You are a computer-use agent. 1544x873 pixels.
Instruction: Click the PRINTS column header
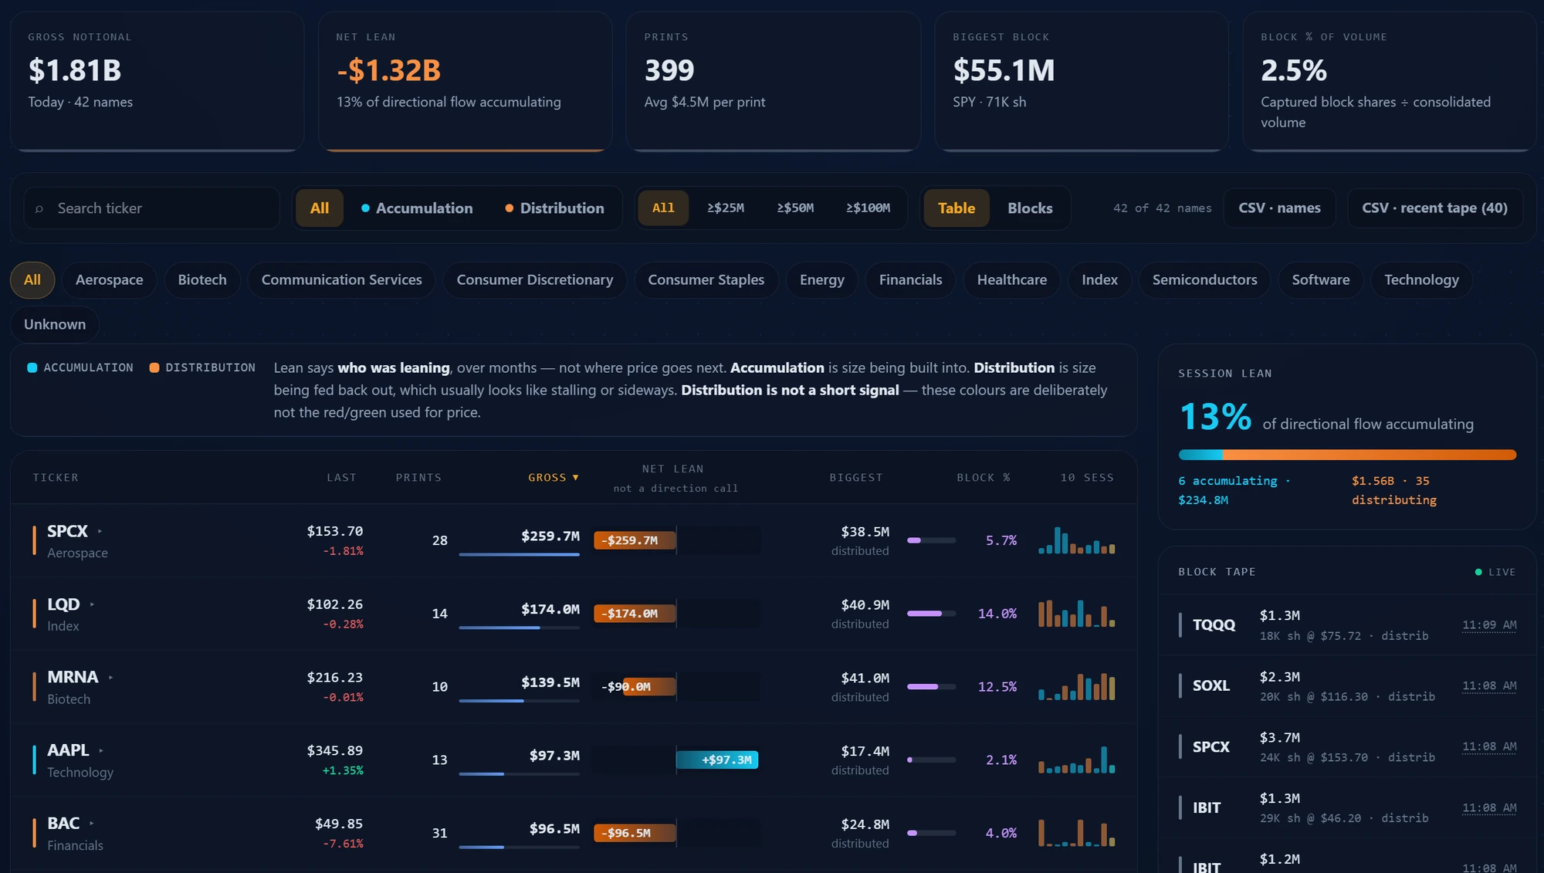point(418,478)
